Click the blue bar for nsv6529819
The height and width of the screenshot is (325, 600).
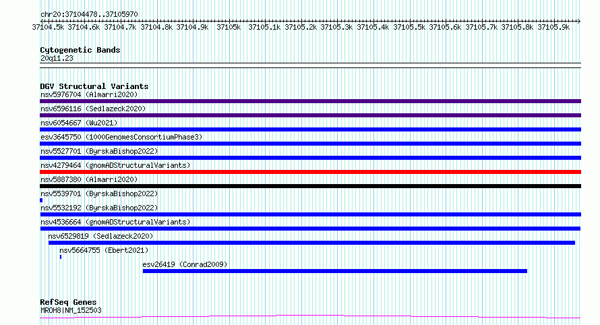tap(311, 243)
